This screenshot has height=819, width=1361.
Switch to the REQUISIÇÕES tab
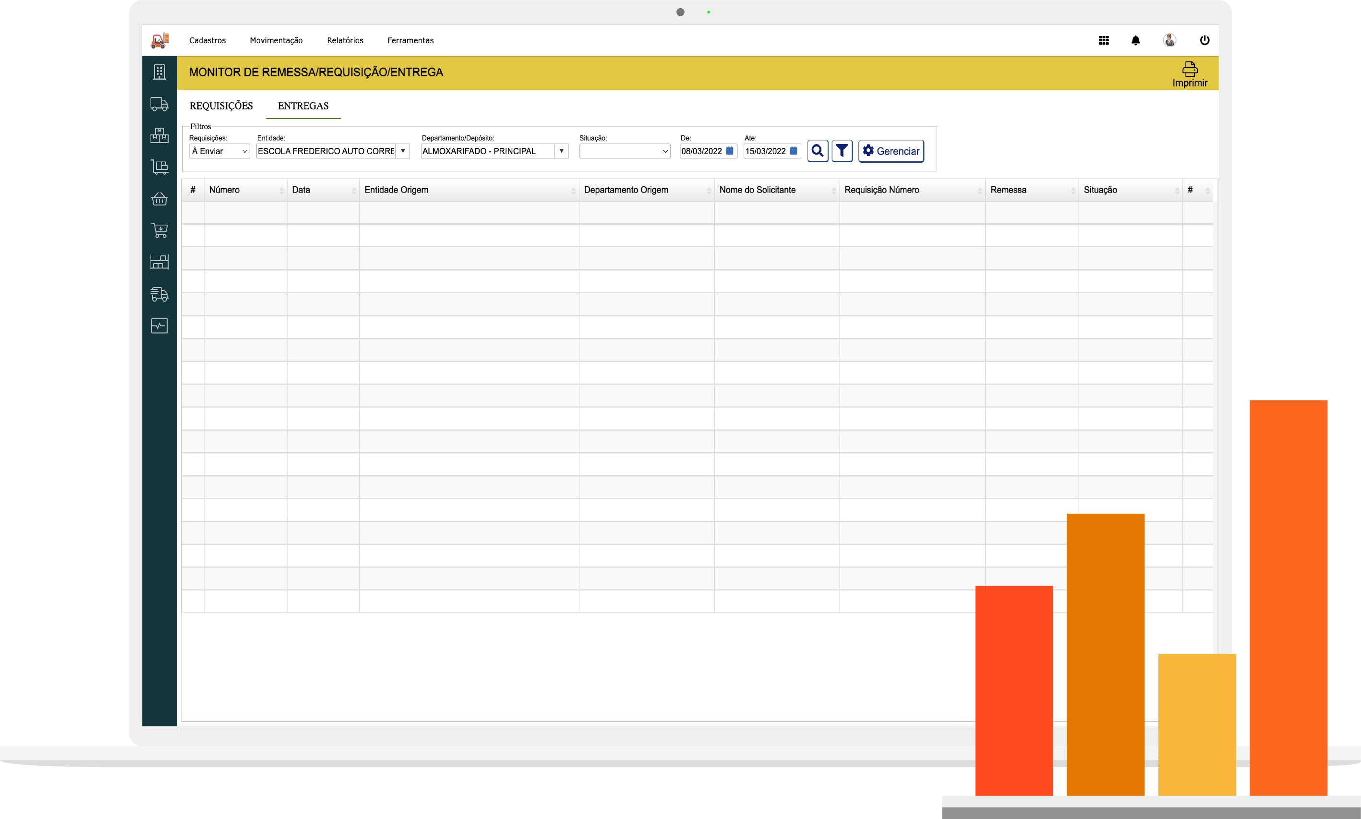tap(221, 106)
